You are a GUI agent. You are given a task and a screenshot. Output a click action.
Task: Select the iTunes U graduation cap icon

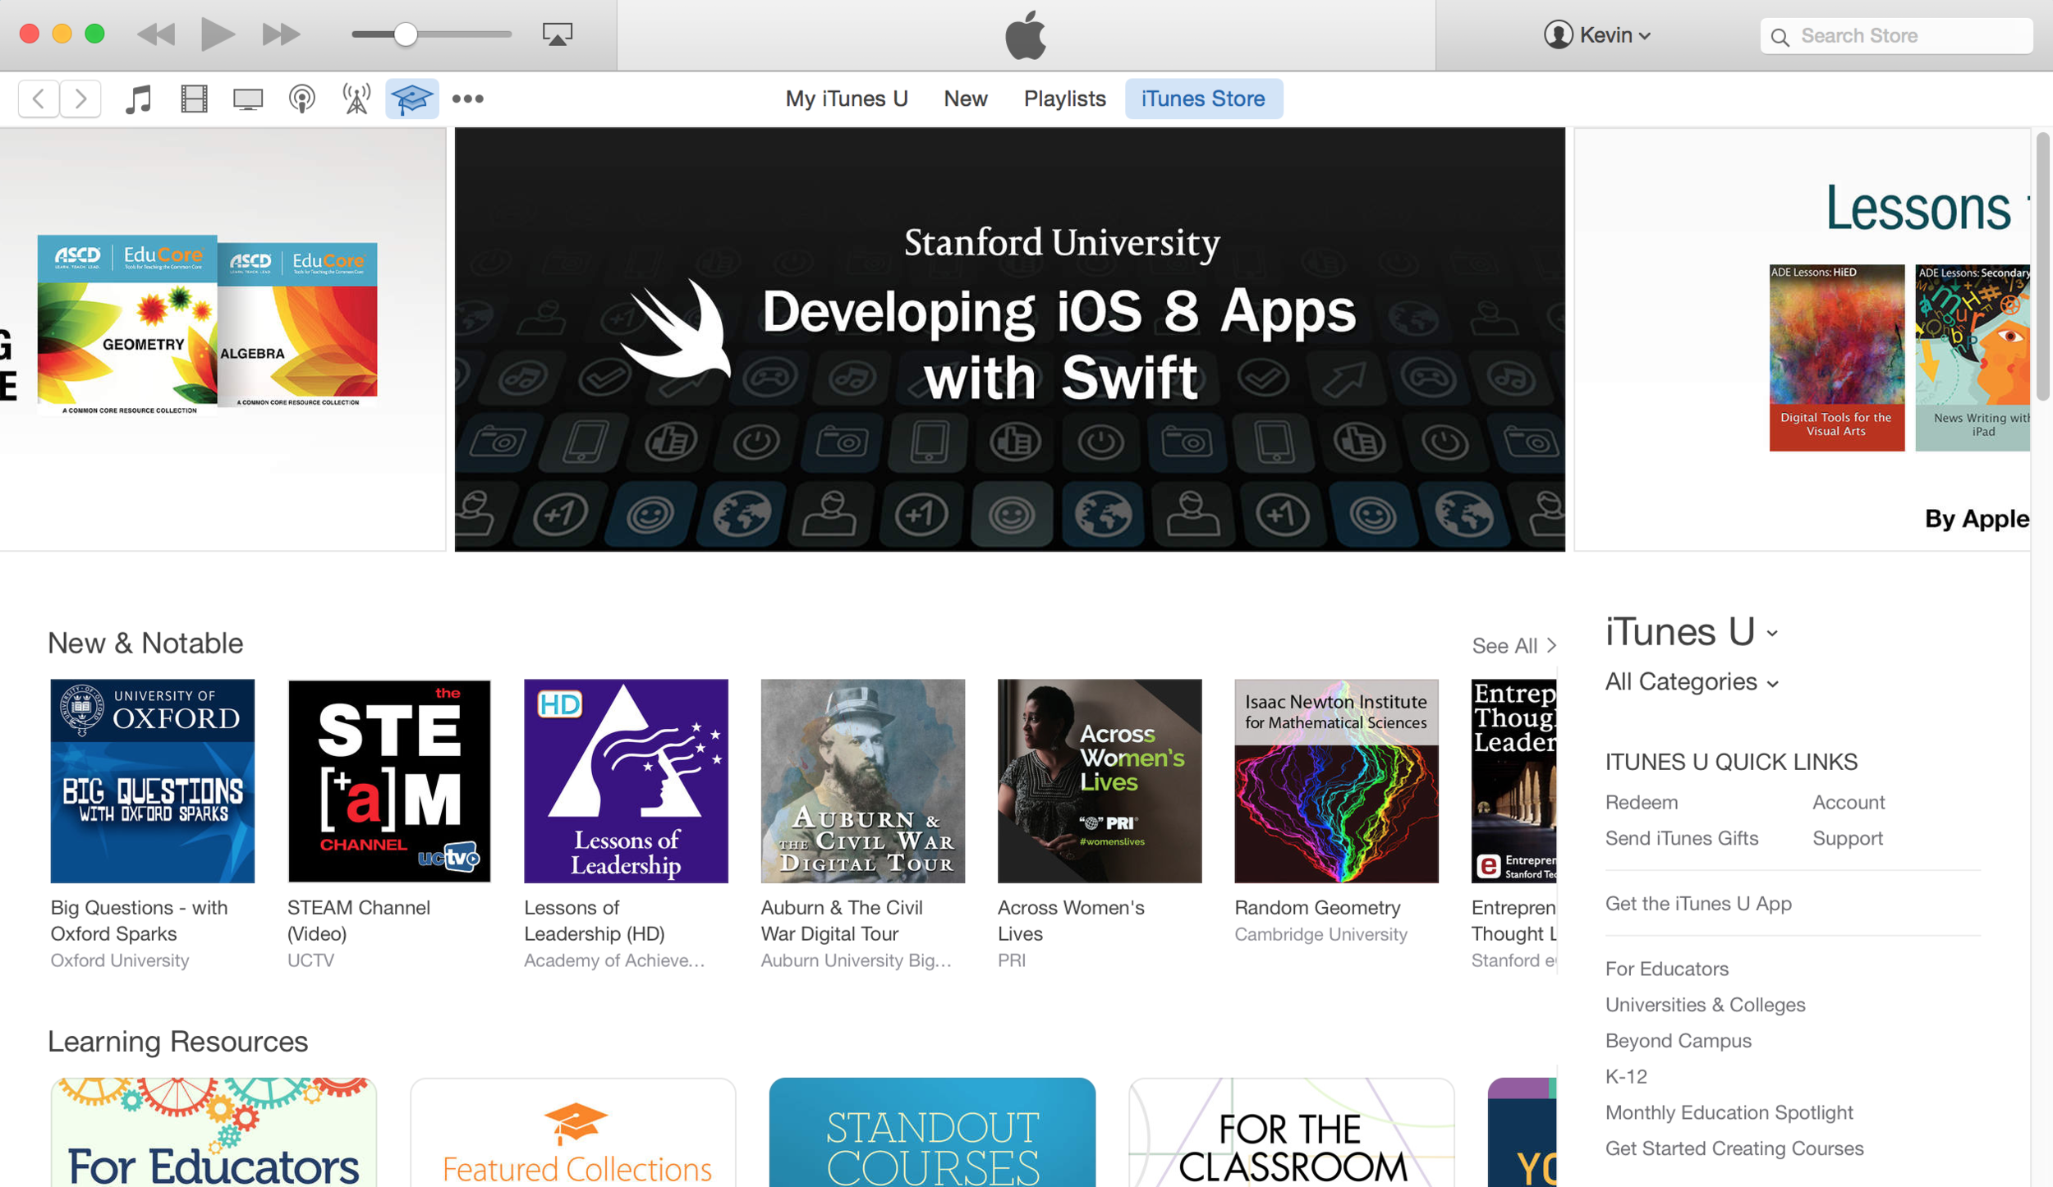(411, 99)
